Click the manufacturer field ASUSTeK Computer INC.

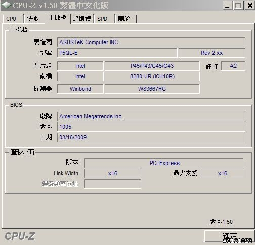151,42
